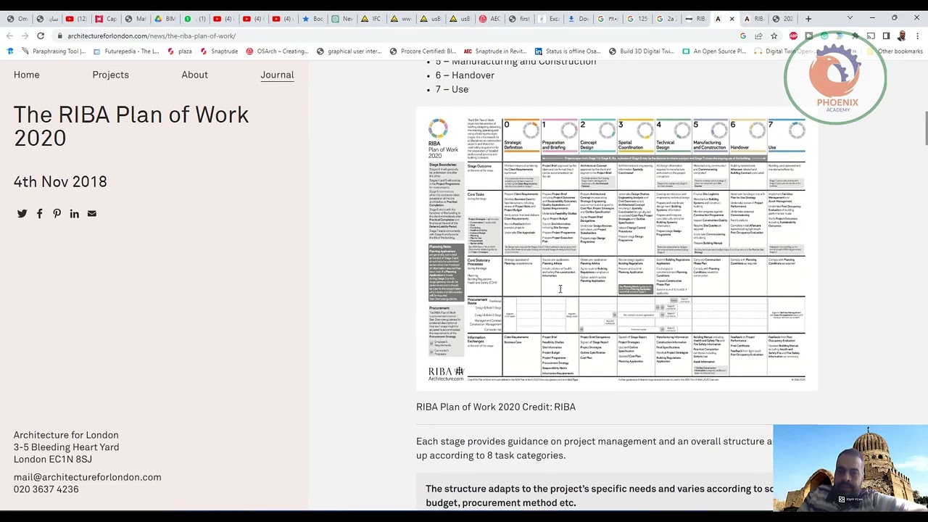Share article via email envelope icon
This screenshot has height=522, width=928.
coord(91,214)
